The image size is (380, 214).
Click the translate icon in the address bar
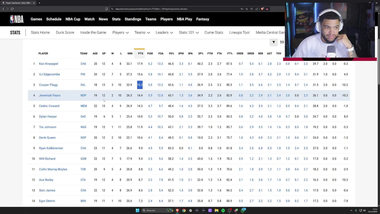(x=247, y=9)
